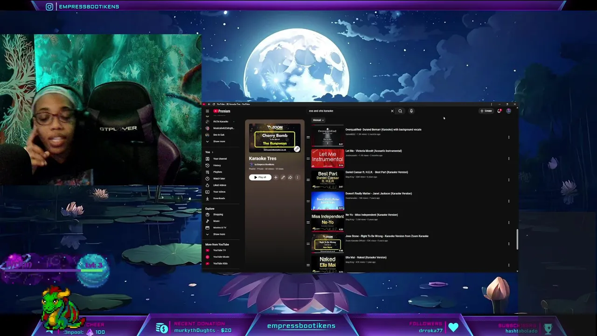The image size is (597, 336).
Task: Open YouTube TV link
Action: pos(220,250)
